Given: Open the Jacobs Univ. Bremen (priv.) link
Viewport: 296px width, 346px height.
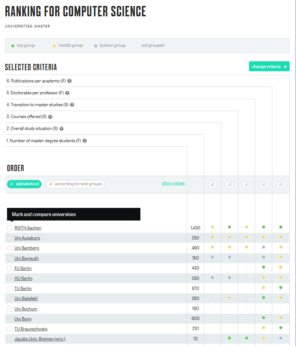Looking at the screenshot, I should click(40, 339).
